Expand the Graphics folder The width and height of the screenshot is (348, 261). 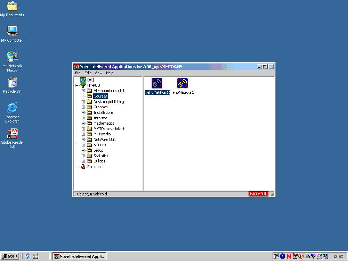click(83, 107)
